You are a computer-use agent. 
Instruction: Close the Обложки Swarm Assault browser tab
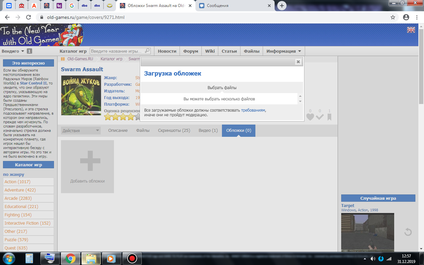pos(190,6)
